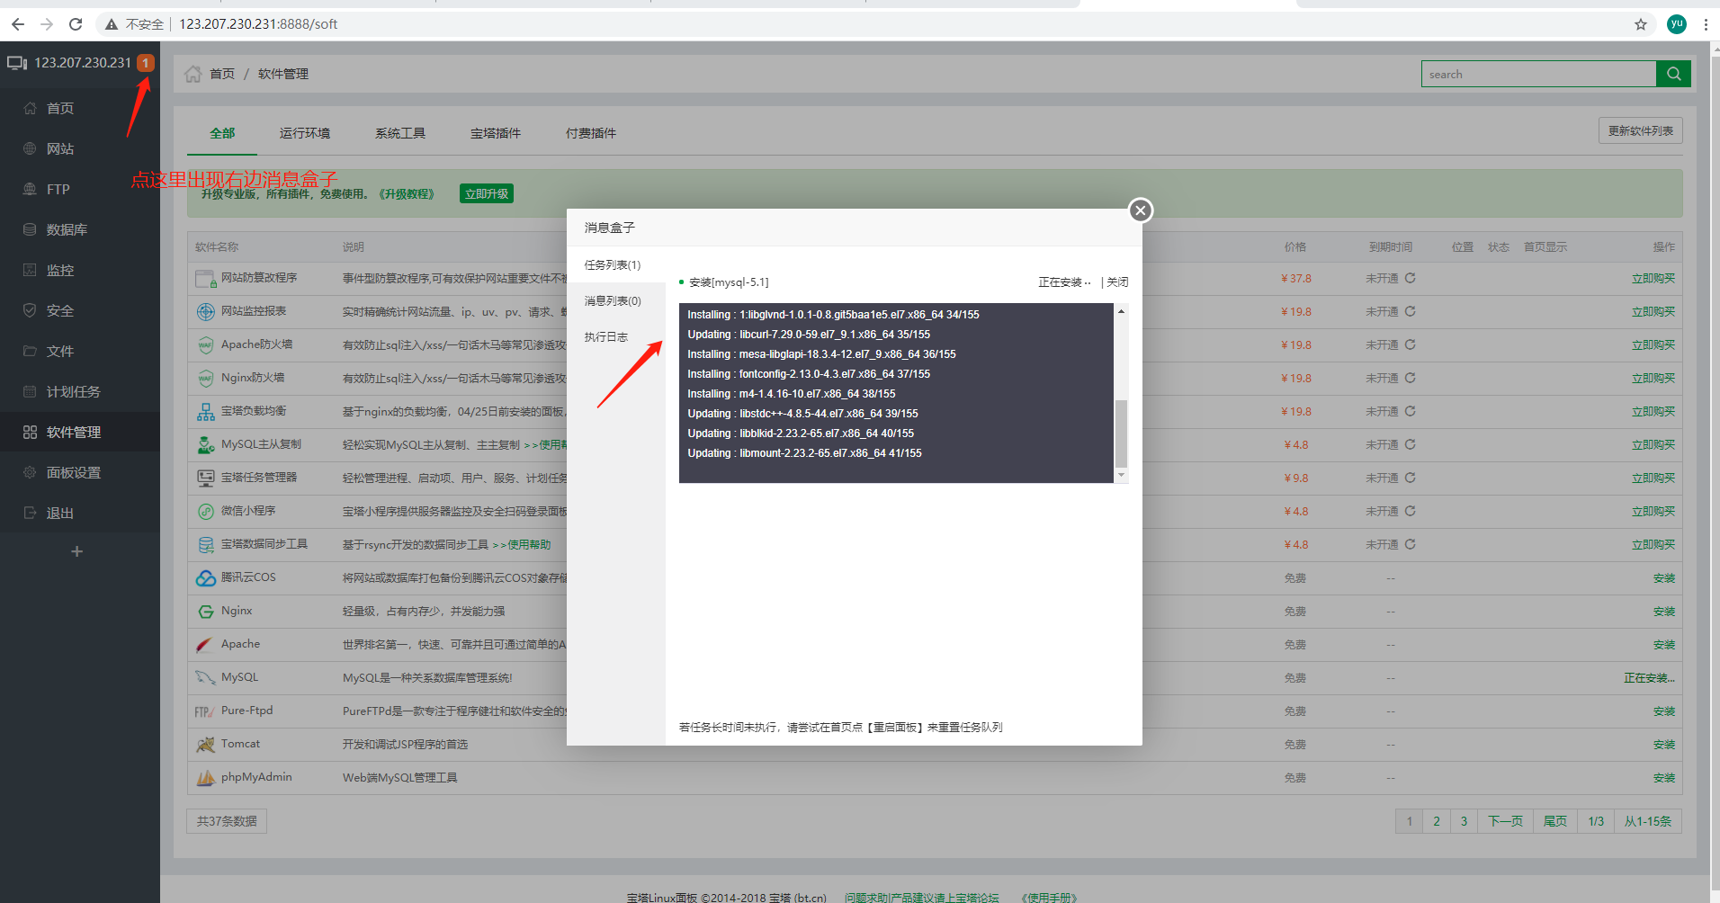Click the 网站防篡改程序 icon
This screenshot has height=903, width=1720.
pyautogui.click(x=206, y=279)
